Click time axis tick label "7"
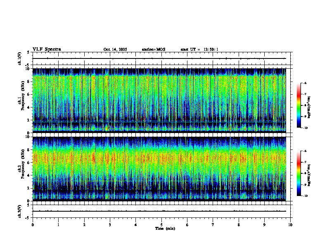Image resolution: width=327 pixels, height=252 pixels. pyautogui.click(x=213, y=225)
